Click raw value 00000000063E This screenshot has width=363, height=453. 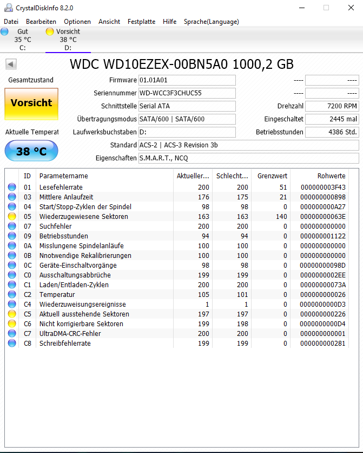322,216
